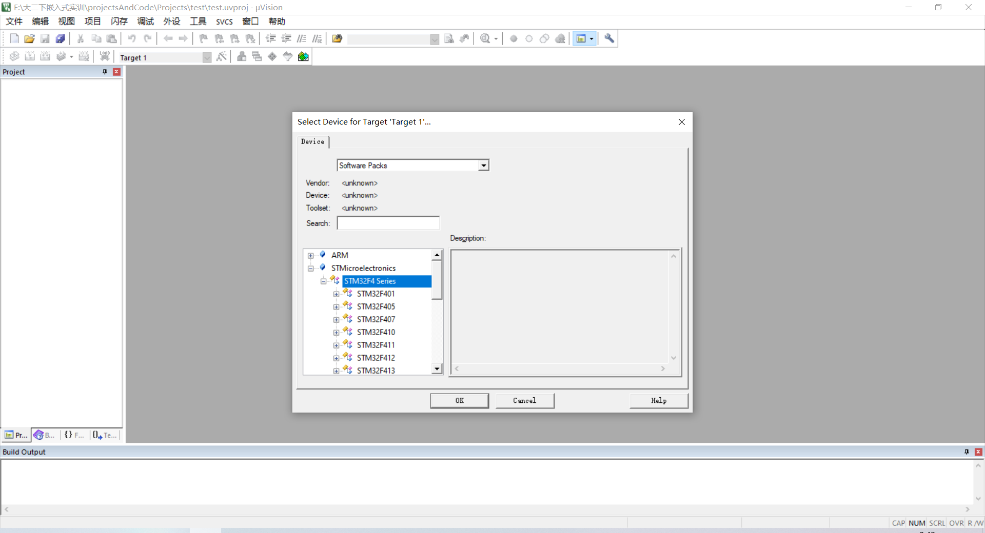Open the Find text combo box dropdown arrow
Image resolution: width=985 pixels, height=533 pixels.
click(435, 39)
